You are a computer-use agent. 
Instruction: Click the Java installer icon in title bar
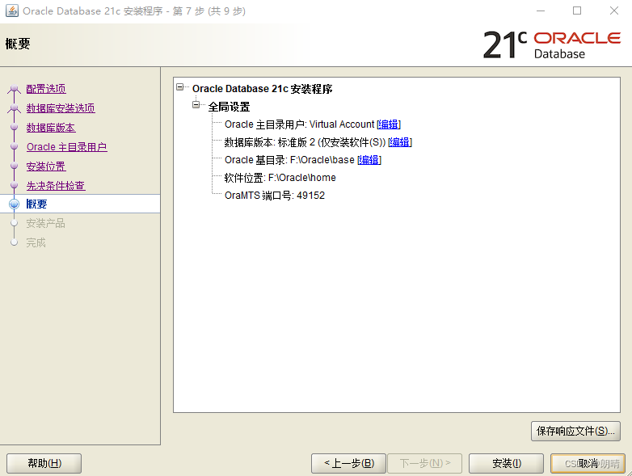11,11
